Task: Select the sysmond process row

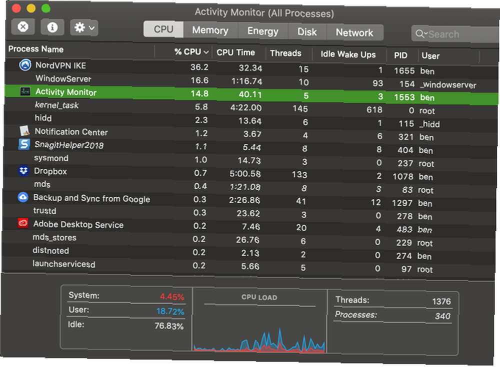Action: (250, 161)
